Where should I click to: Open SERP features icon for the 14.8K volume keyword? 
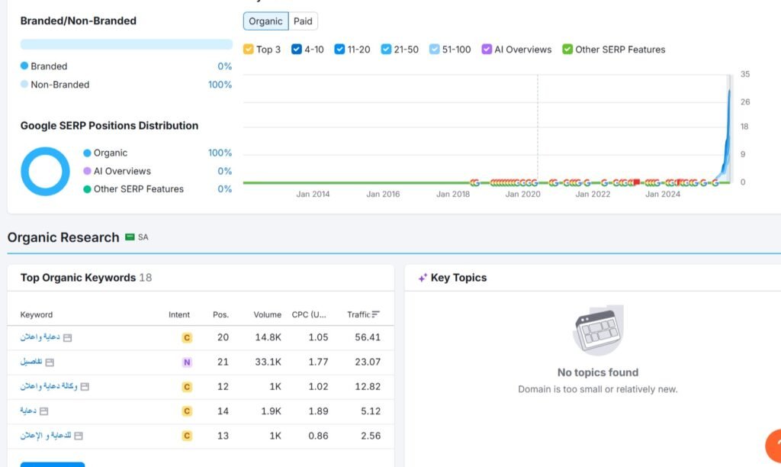(x=67, y=337)
